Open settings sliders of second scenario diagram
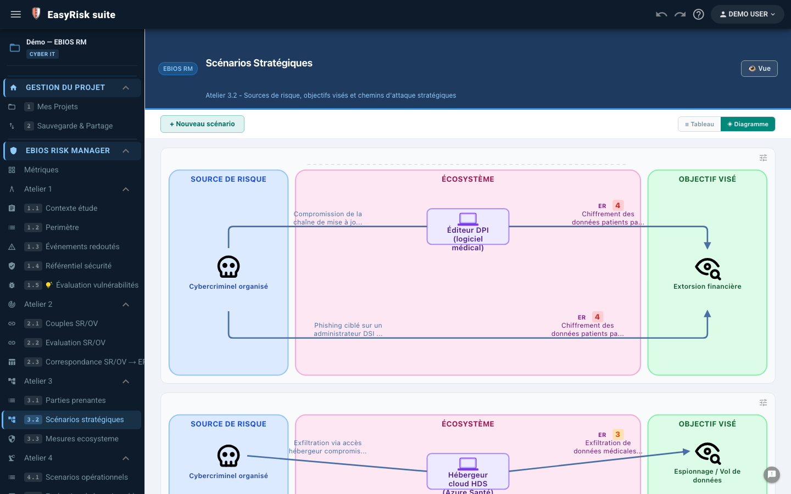Image resolution: width=791 pixels, height=494 pixels. [x=763, y=402]
